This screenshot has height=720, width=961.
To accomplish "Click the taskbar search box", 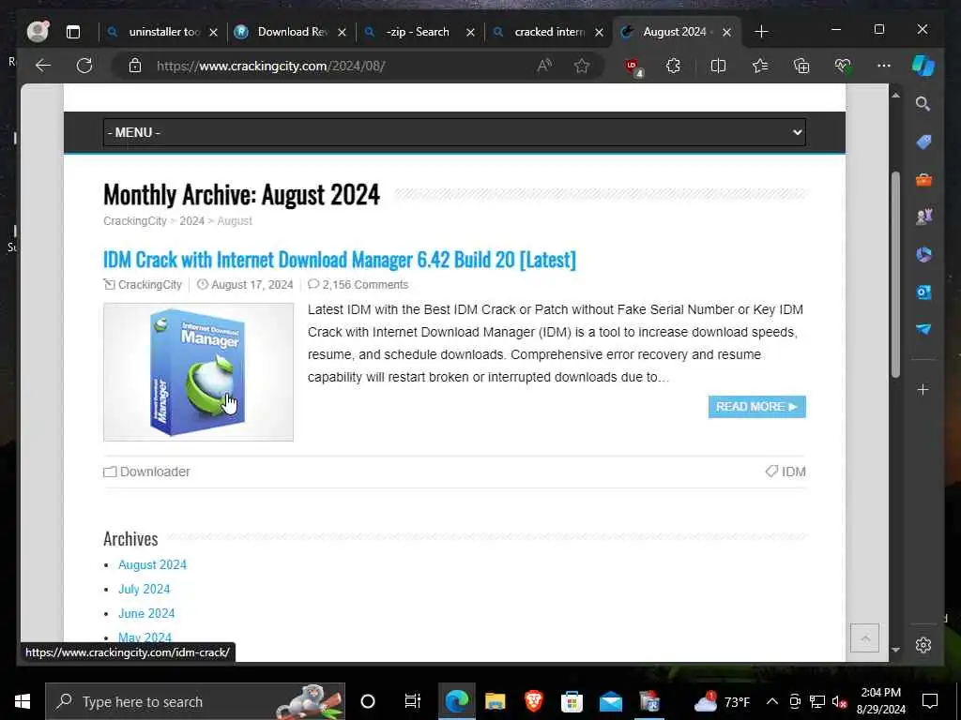I will (195, 701).
